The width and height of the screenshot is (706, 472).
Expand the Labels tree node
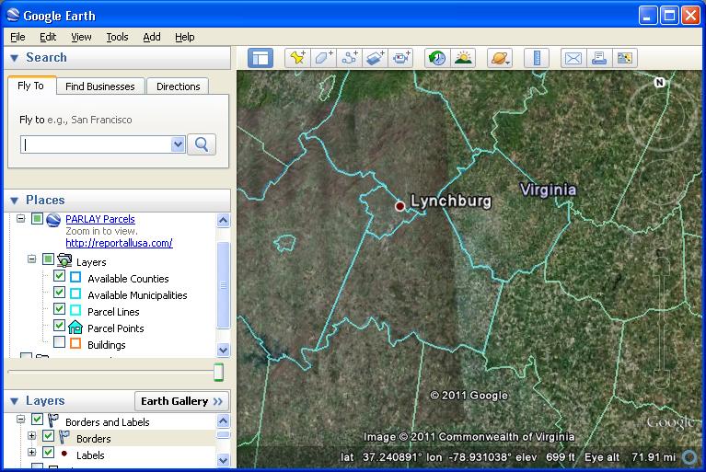tap(31, 452)
